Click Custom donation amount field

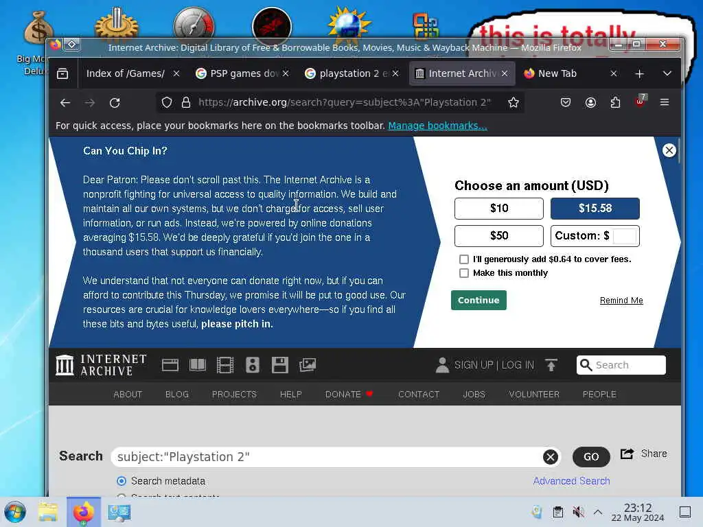[624, 236]
